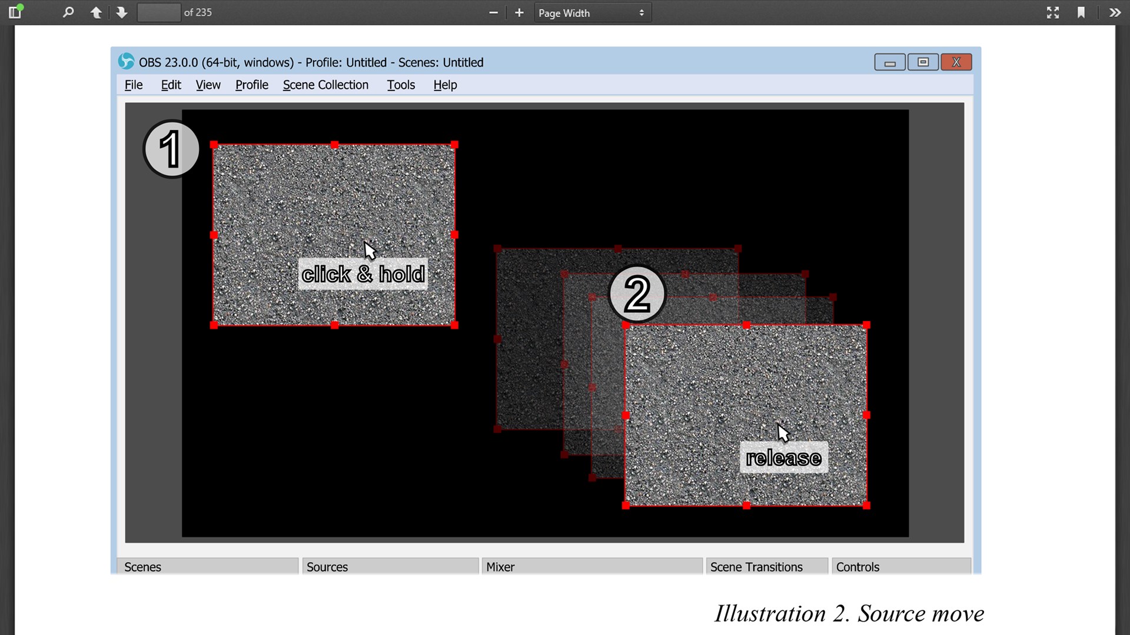
Task: Click the page number input field
Action: pos(158,12)
